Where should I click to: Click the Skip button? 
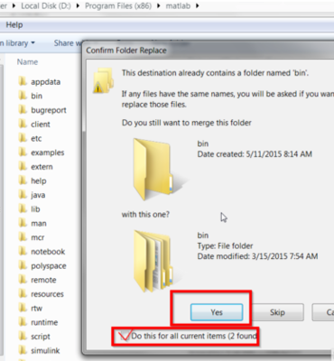[277, 312]
